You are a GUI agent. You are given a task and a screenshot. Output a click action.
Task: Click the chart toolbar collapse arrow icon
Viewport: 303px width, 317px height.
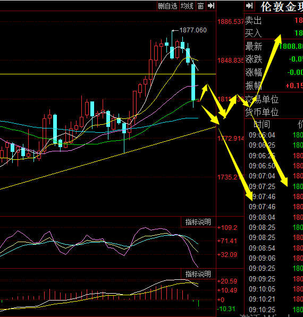coord(211,6)
